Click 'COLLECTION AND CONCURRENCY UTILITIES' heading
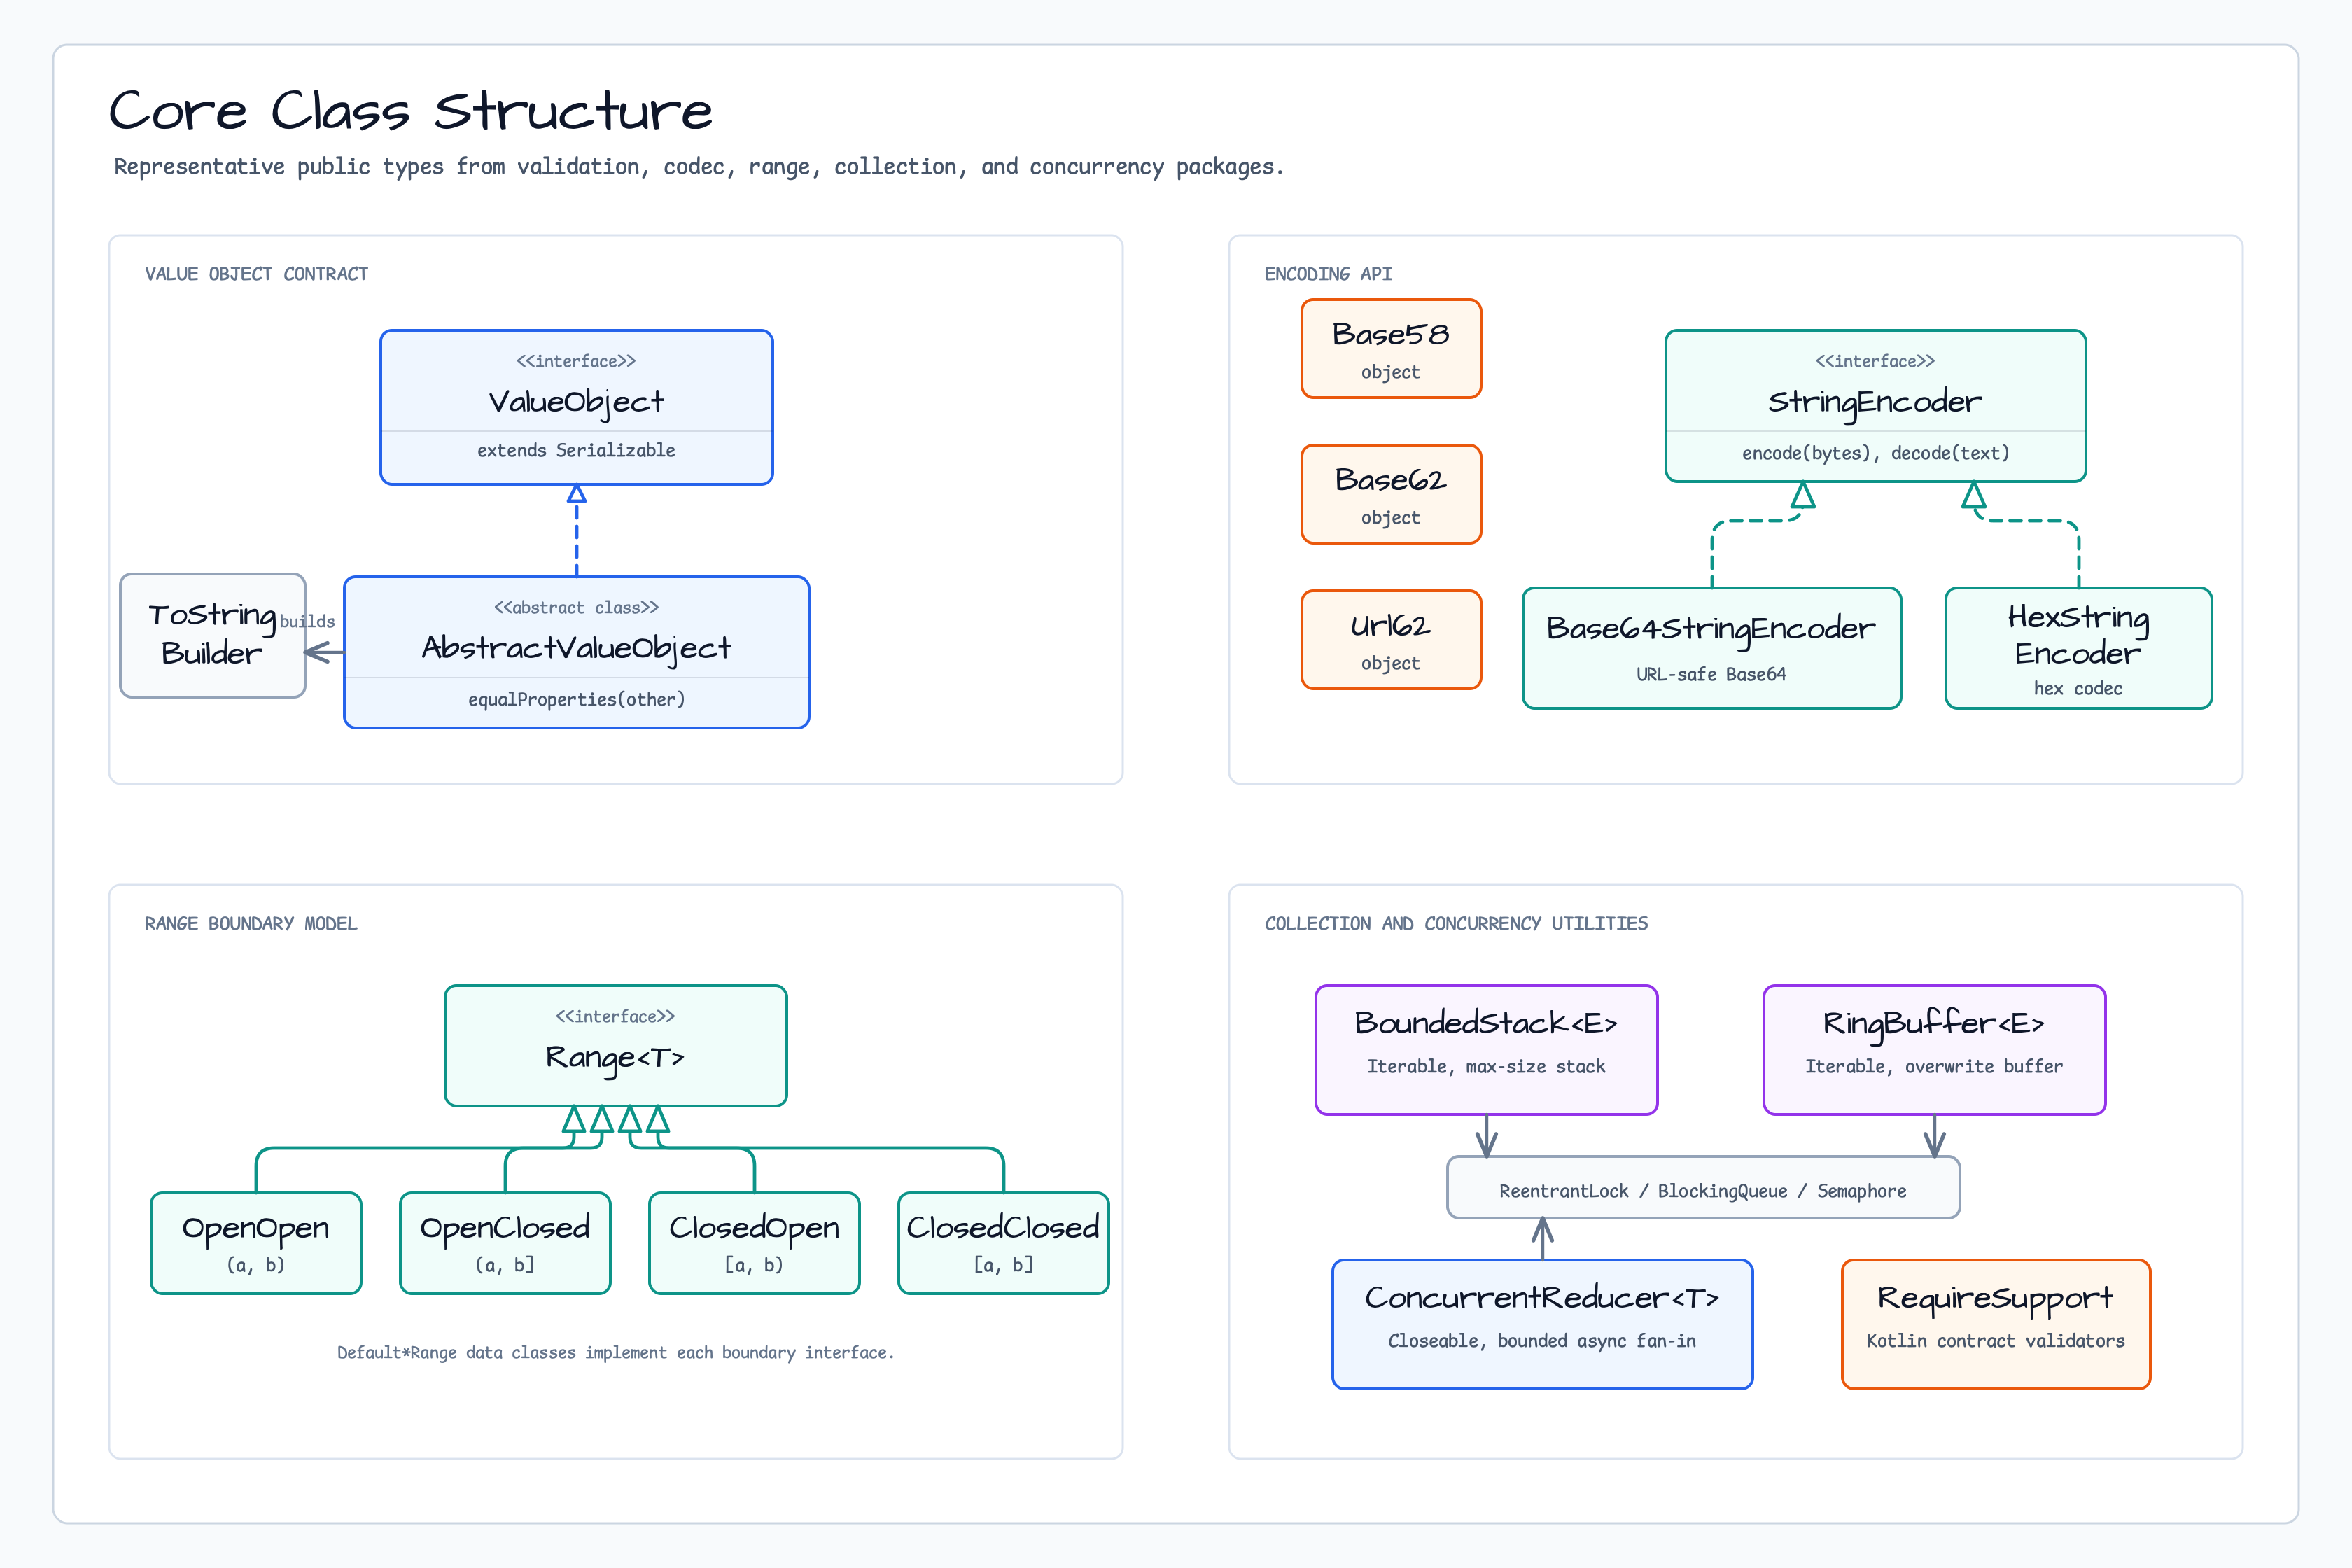 [1456, 924]
